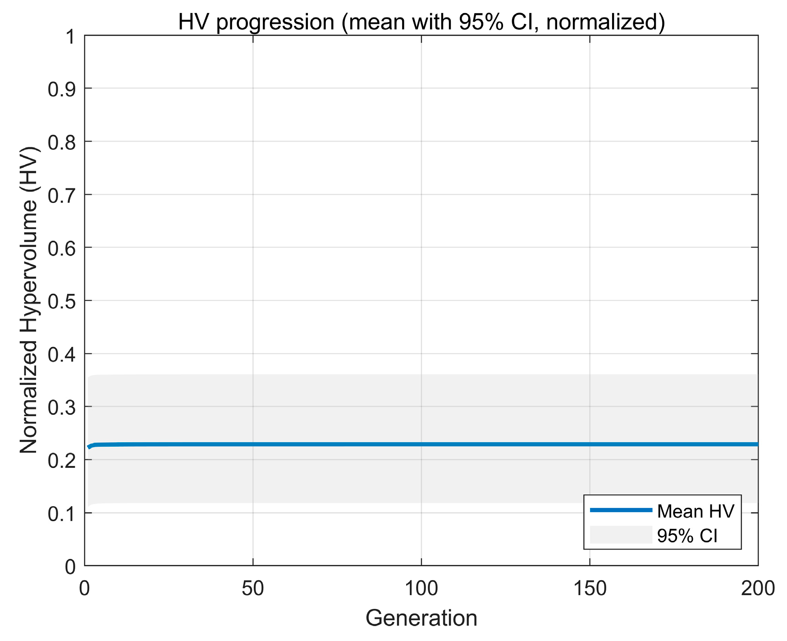Click the y-axis tick label 0.5

pyautogui.click(x=61, y=301)
